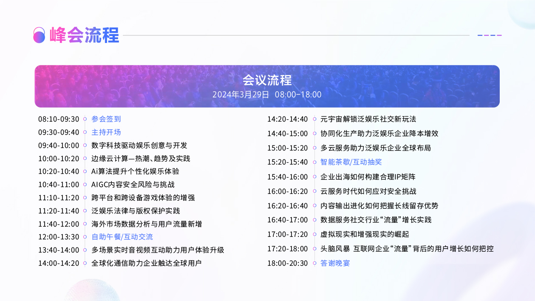Click 泛娱乐法律与版权保护实践
The height and width of the screenshot is (301, 535).
coord(136,211)
